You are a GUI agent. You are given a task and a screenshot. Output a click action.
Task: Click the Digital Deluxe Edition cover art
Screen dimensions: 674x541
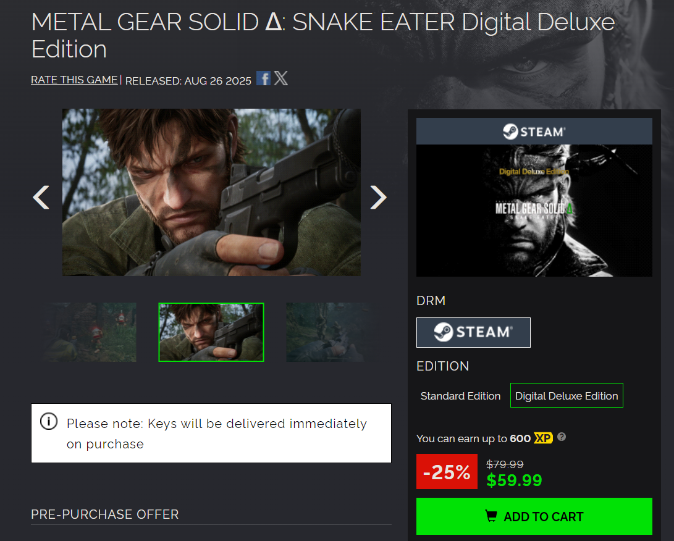[x=534, y=211]
